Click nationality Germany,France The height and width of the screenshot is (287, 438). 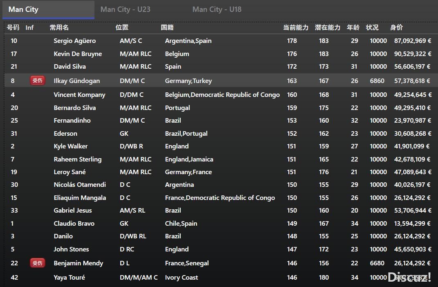pyautogui.click(x=188, y=172)
